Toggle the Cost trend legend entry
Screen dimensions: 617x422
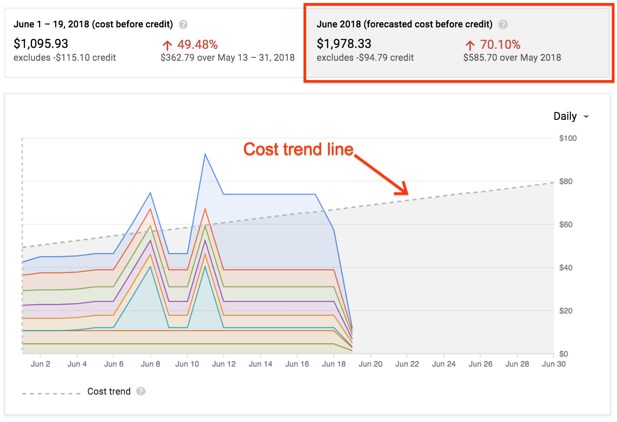[109, 391]
